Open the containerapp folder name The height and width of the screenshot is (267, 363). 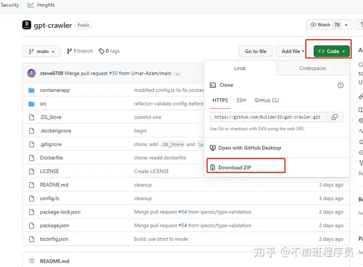(x=55, y=90)
